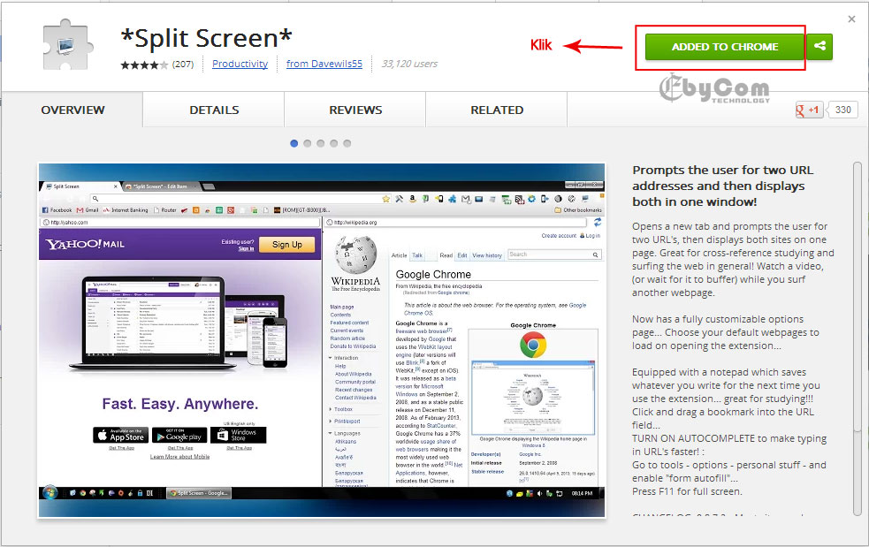Click the 33,120 users text
This screenshot has width=869, height=547.
409,64
